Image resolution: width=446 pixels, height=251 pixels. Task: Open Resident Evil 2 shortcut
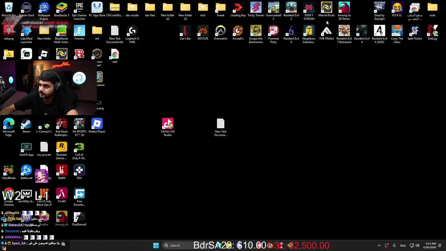pyautogui.click(x=291, y=11)
